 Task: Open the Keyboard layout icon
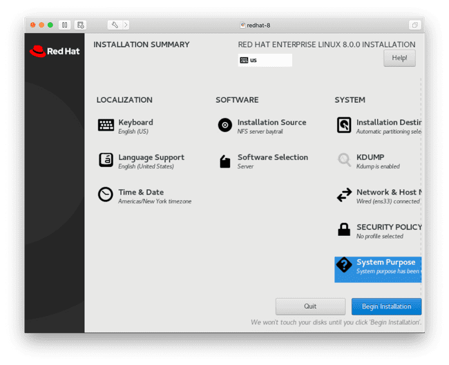(x=106, y=125)
